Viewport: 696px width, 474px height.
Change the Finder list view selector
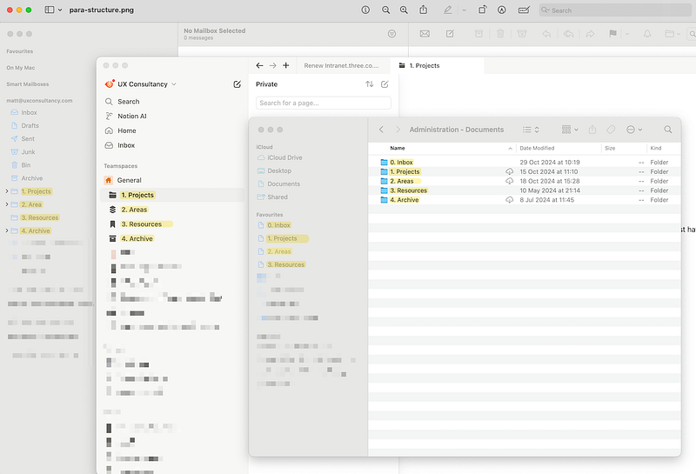point(531,130)
